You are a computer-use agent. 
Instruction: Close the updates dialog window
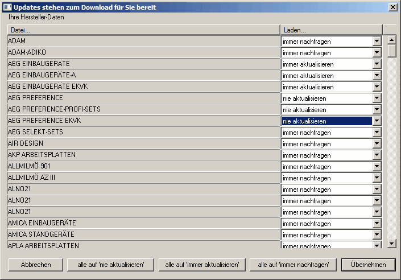[392, 7]
